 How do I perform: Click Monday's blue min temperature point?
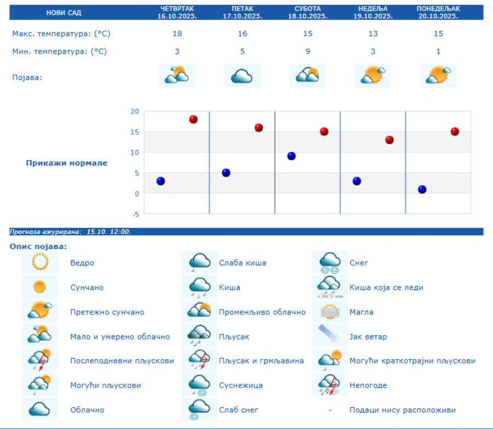pos(422,189)
